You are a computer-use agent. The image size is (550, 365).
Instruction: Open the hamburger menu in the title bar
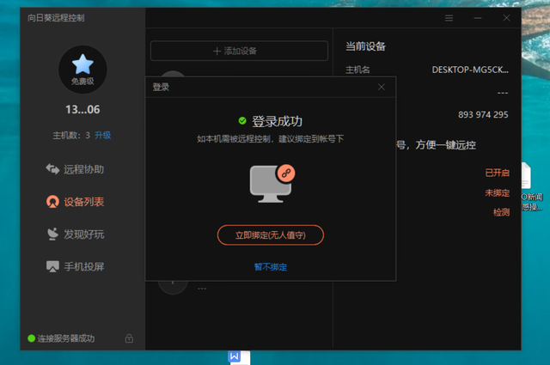(449, 18)
